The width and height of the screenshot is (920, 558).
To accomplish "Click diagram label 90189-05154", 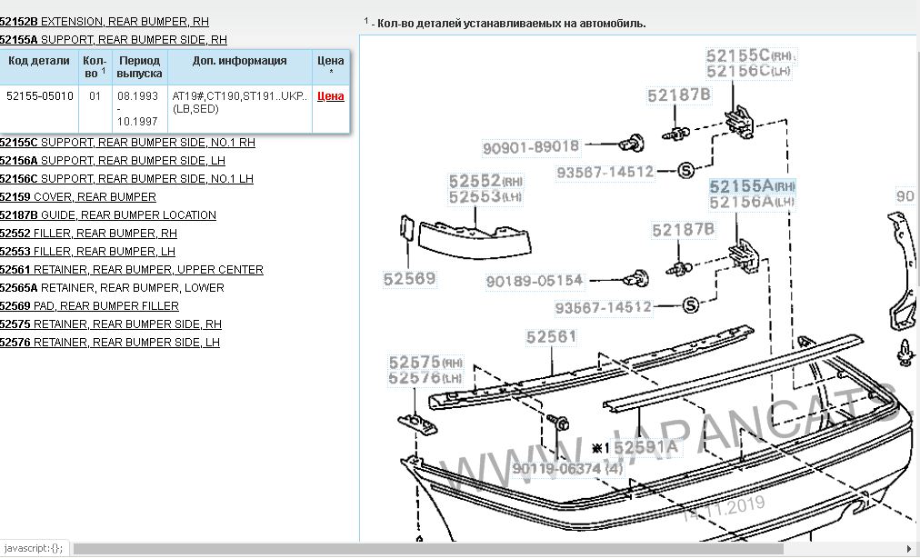I will click(x=534, y=282).
